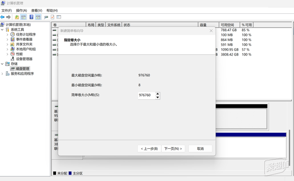Click the 状态 column header
The image size is (294, 181).
click(160, 25)
